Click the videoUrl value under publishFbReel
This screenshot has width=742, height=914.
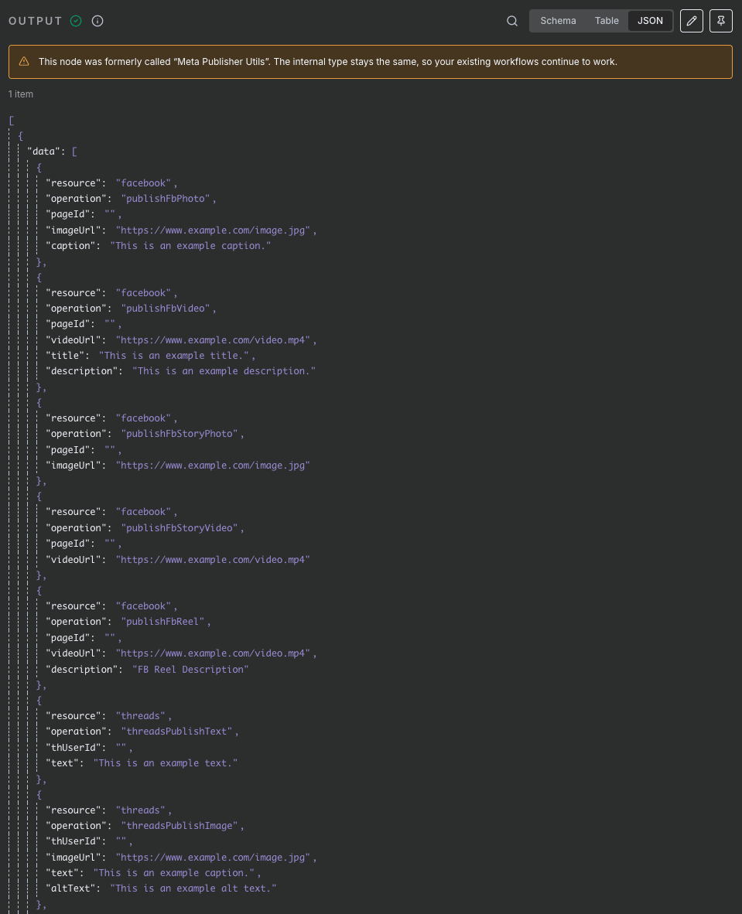point(214,653)
